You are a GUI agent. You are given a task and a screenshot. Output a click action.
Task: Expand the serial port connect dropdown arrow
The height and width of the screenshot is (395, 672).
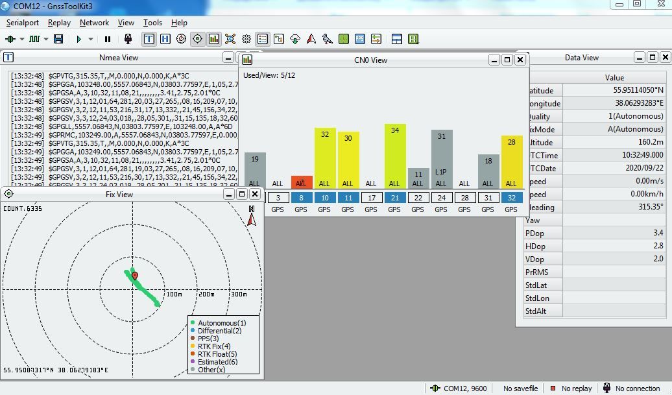click(x=22, y=39)
